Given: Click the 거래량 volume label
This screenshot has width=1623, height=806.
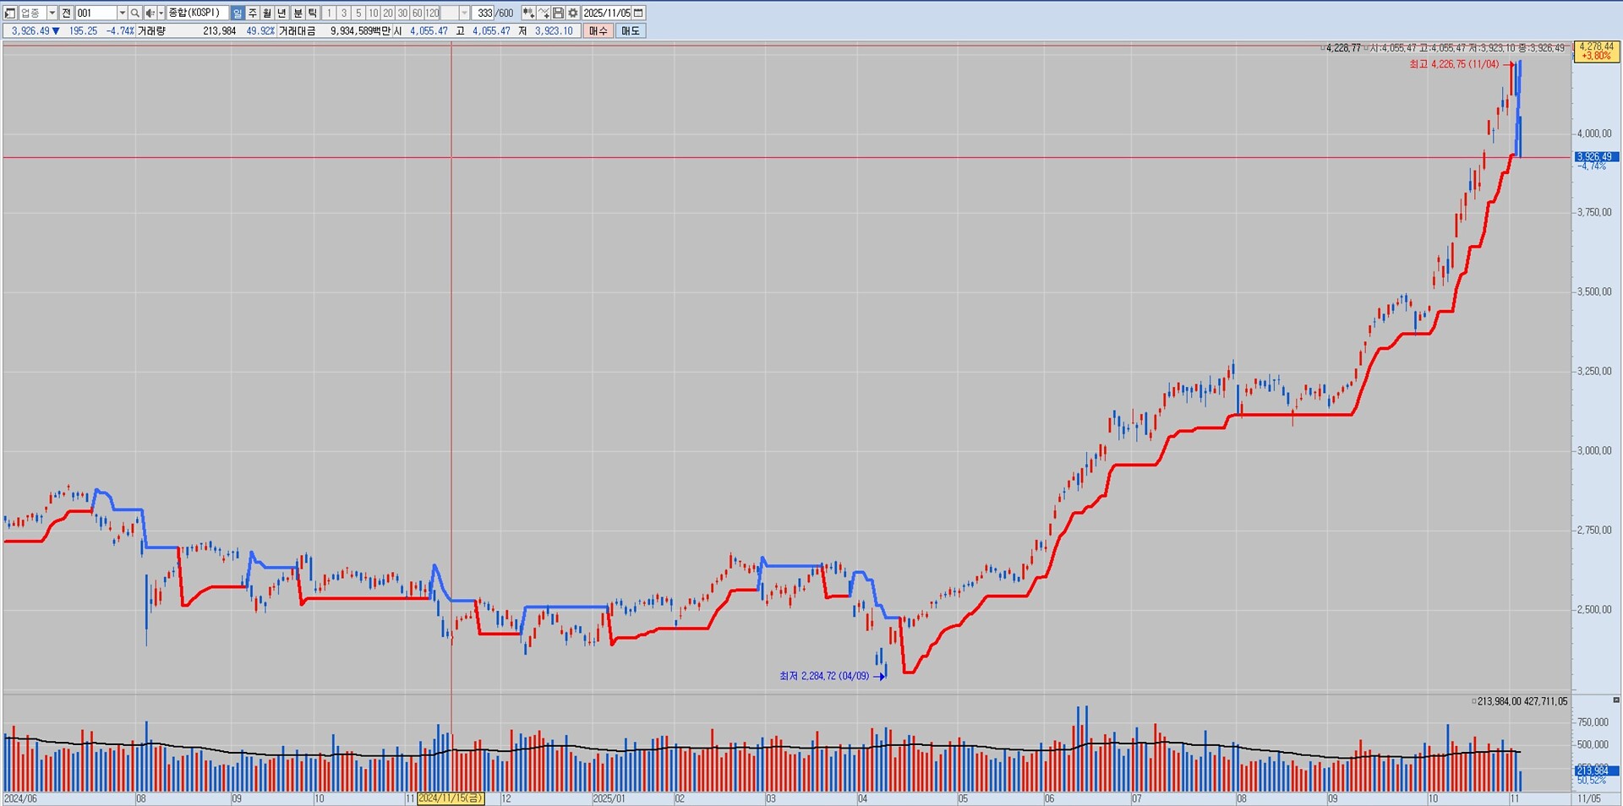Looking at the screenshot, I should [x=152, y=30].
